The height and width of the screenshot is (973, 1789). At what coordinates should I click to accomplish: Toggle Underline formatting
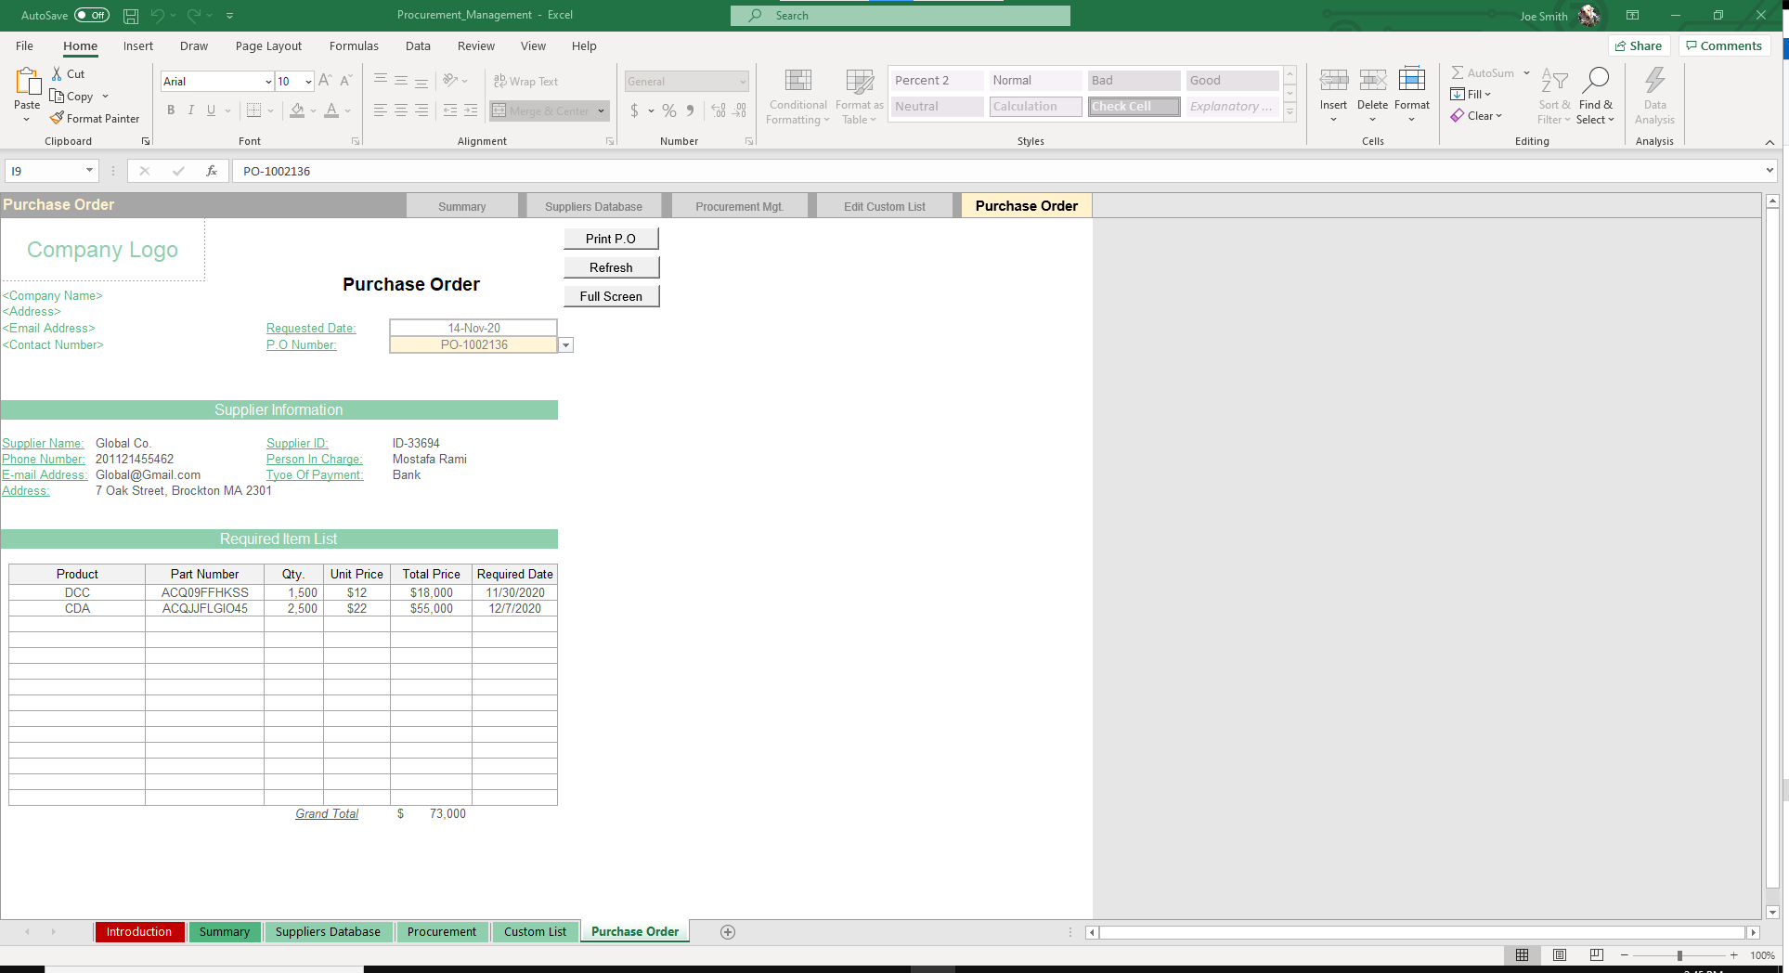tap(212, 110)
